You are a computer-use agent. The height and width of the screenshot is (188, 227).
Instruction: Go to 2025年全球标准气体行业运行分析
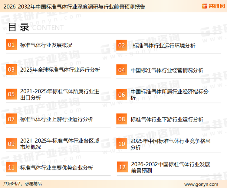[60, 70]
